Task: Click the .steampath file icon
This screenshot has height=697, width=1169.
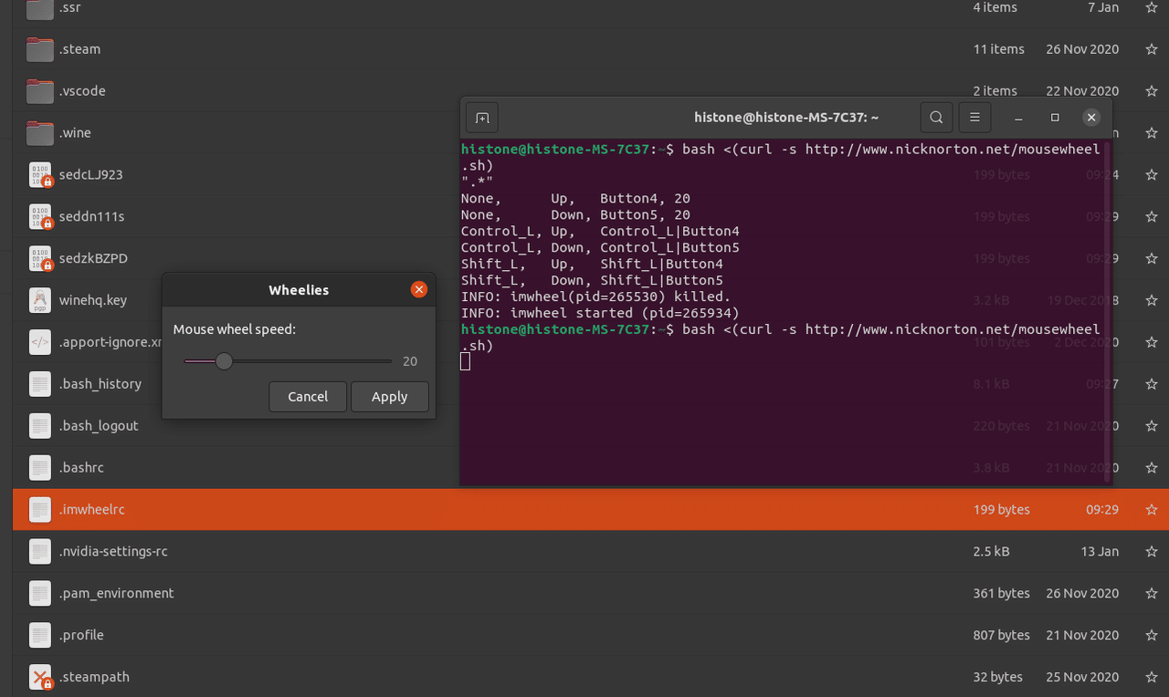Action: pyautogui.click(x=39, y=677)
